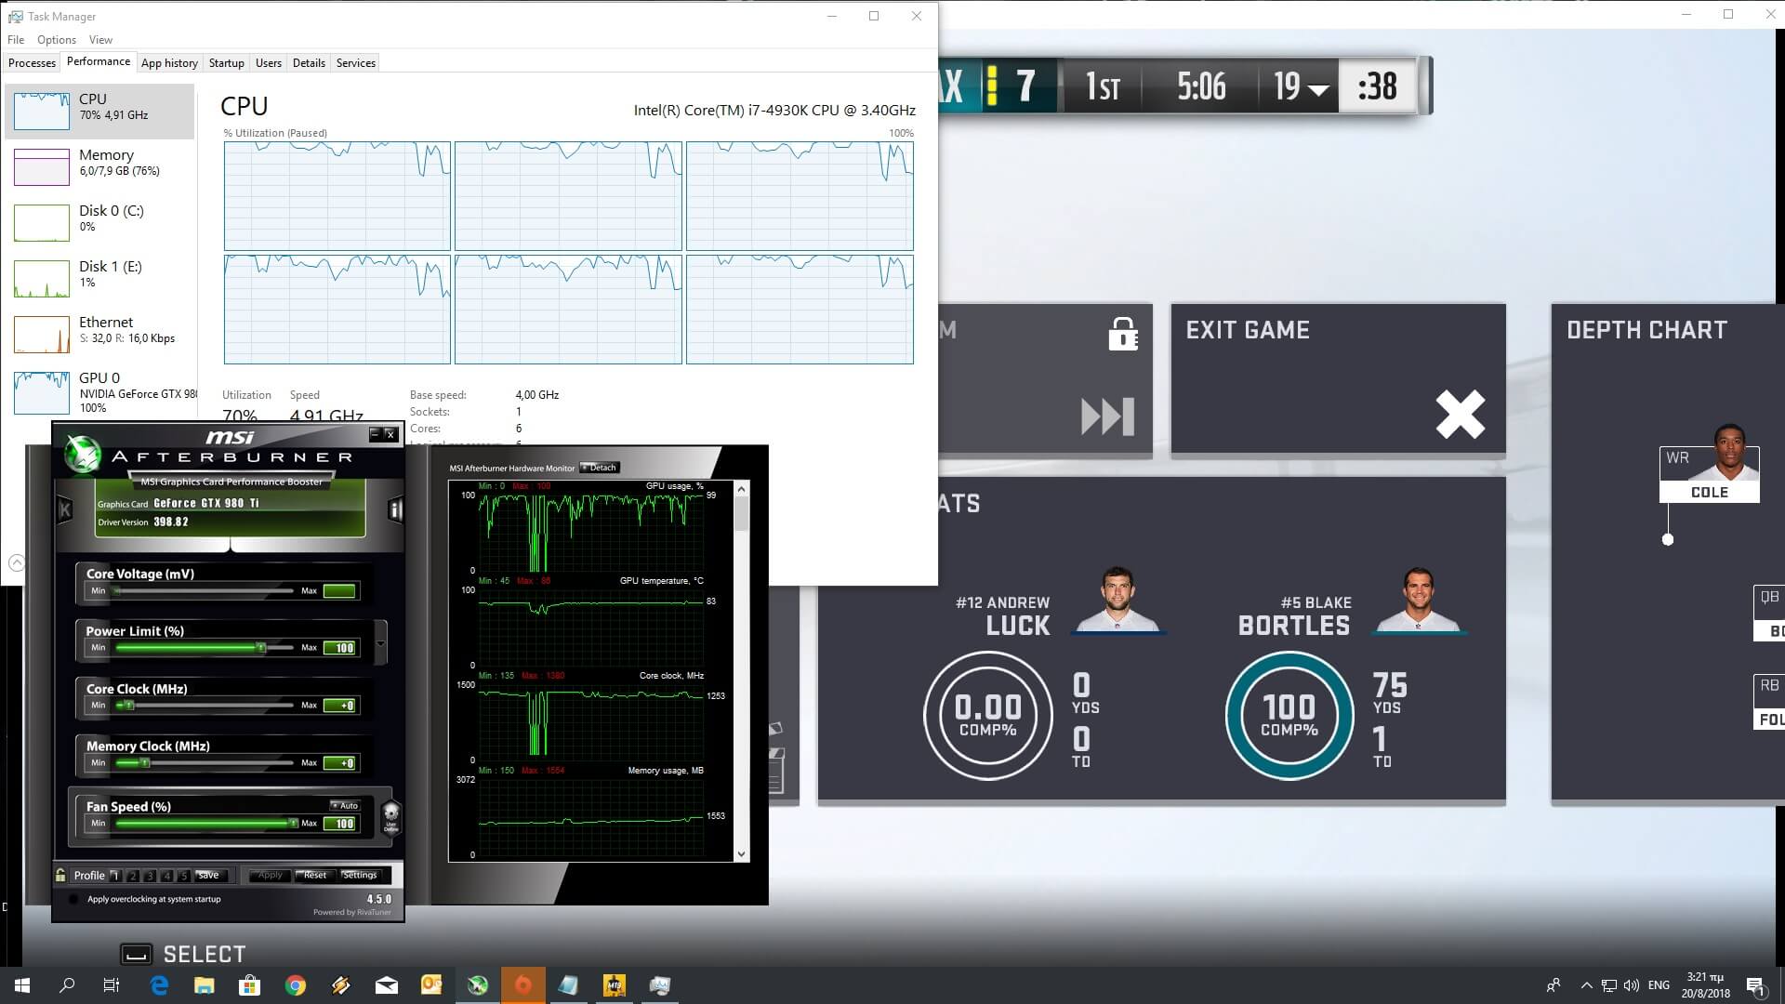Expand the Power Limit dropdown arrow

click(x=380, y=643)
